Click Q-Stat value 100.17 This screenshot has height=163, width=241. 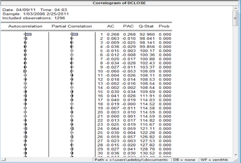click(147, 51)
